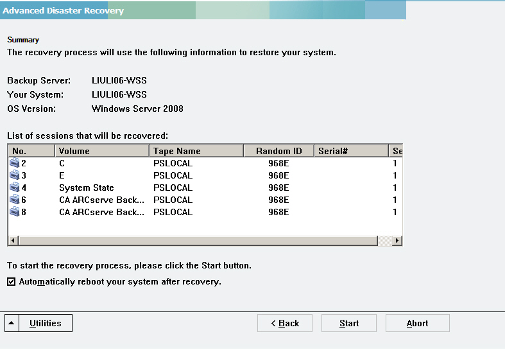
Task: Click the session icon for row 8
Action: click(x=15, y=212)
